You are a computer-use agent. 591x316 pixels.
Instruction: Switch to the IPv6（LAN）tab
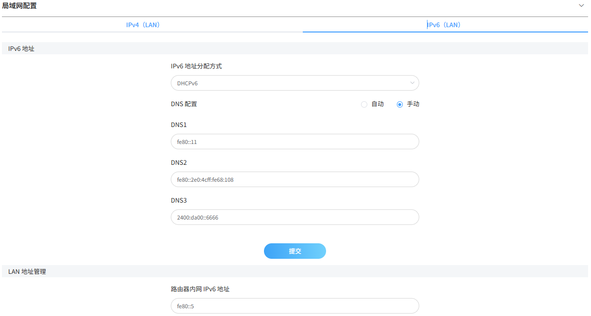(x=443, y=24)
